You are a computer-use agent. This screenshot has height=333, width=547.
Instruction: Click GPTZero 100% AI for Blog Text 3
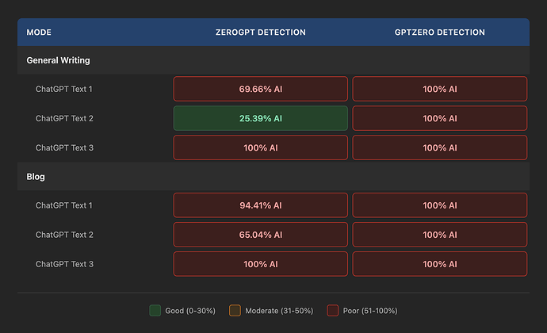coord(439,264)
